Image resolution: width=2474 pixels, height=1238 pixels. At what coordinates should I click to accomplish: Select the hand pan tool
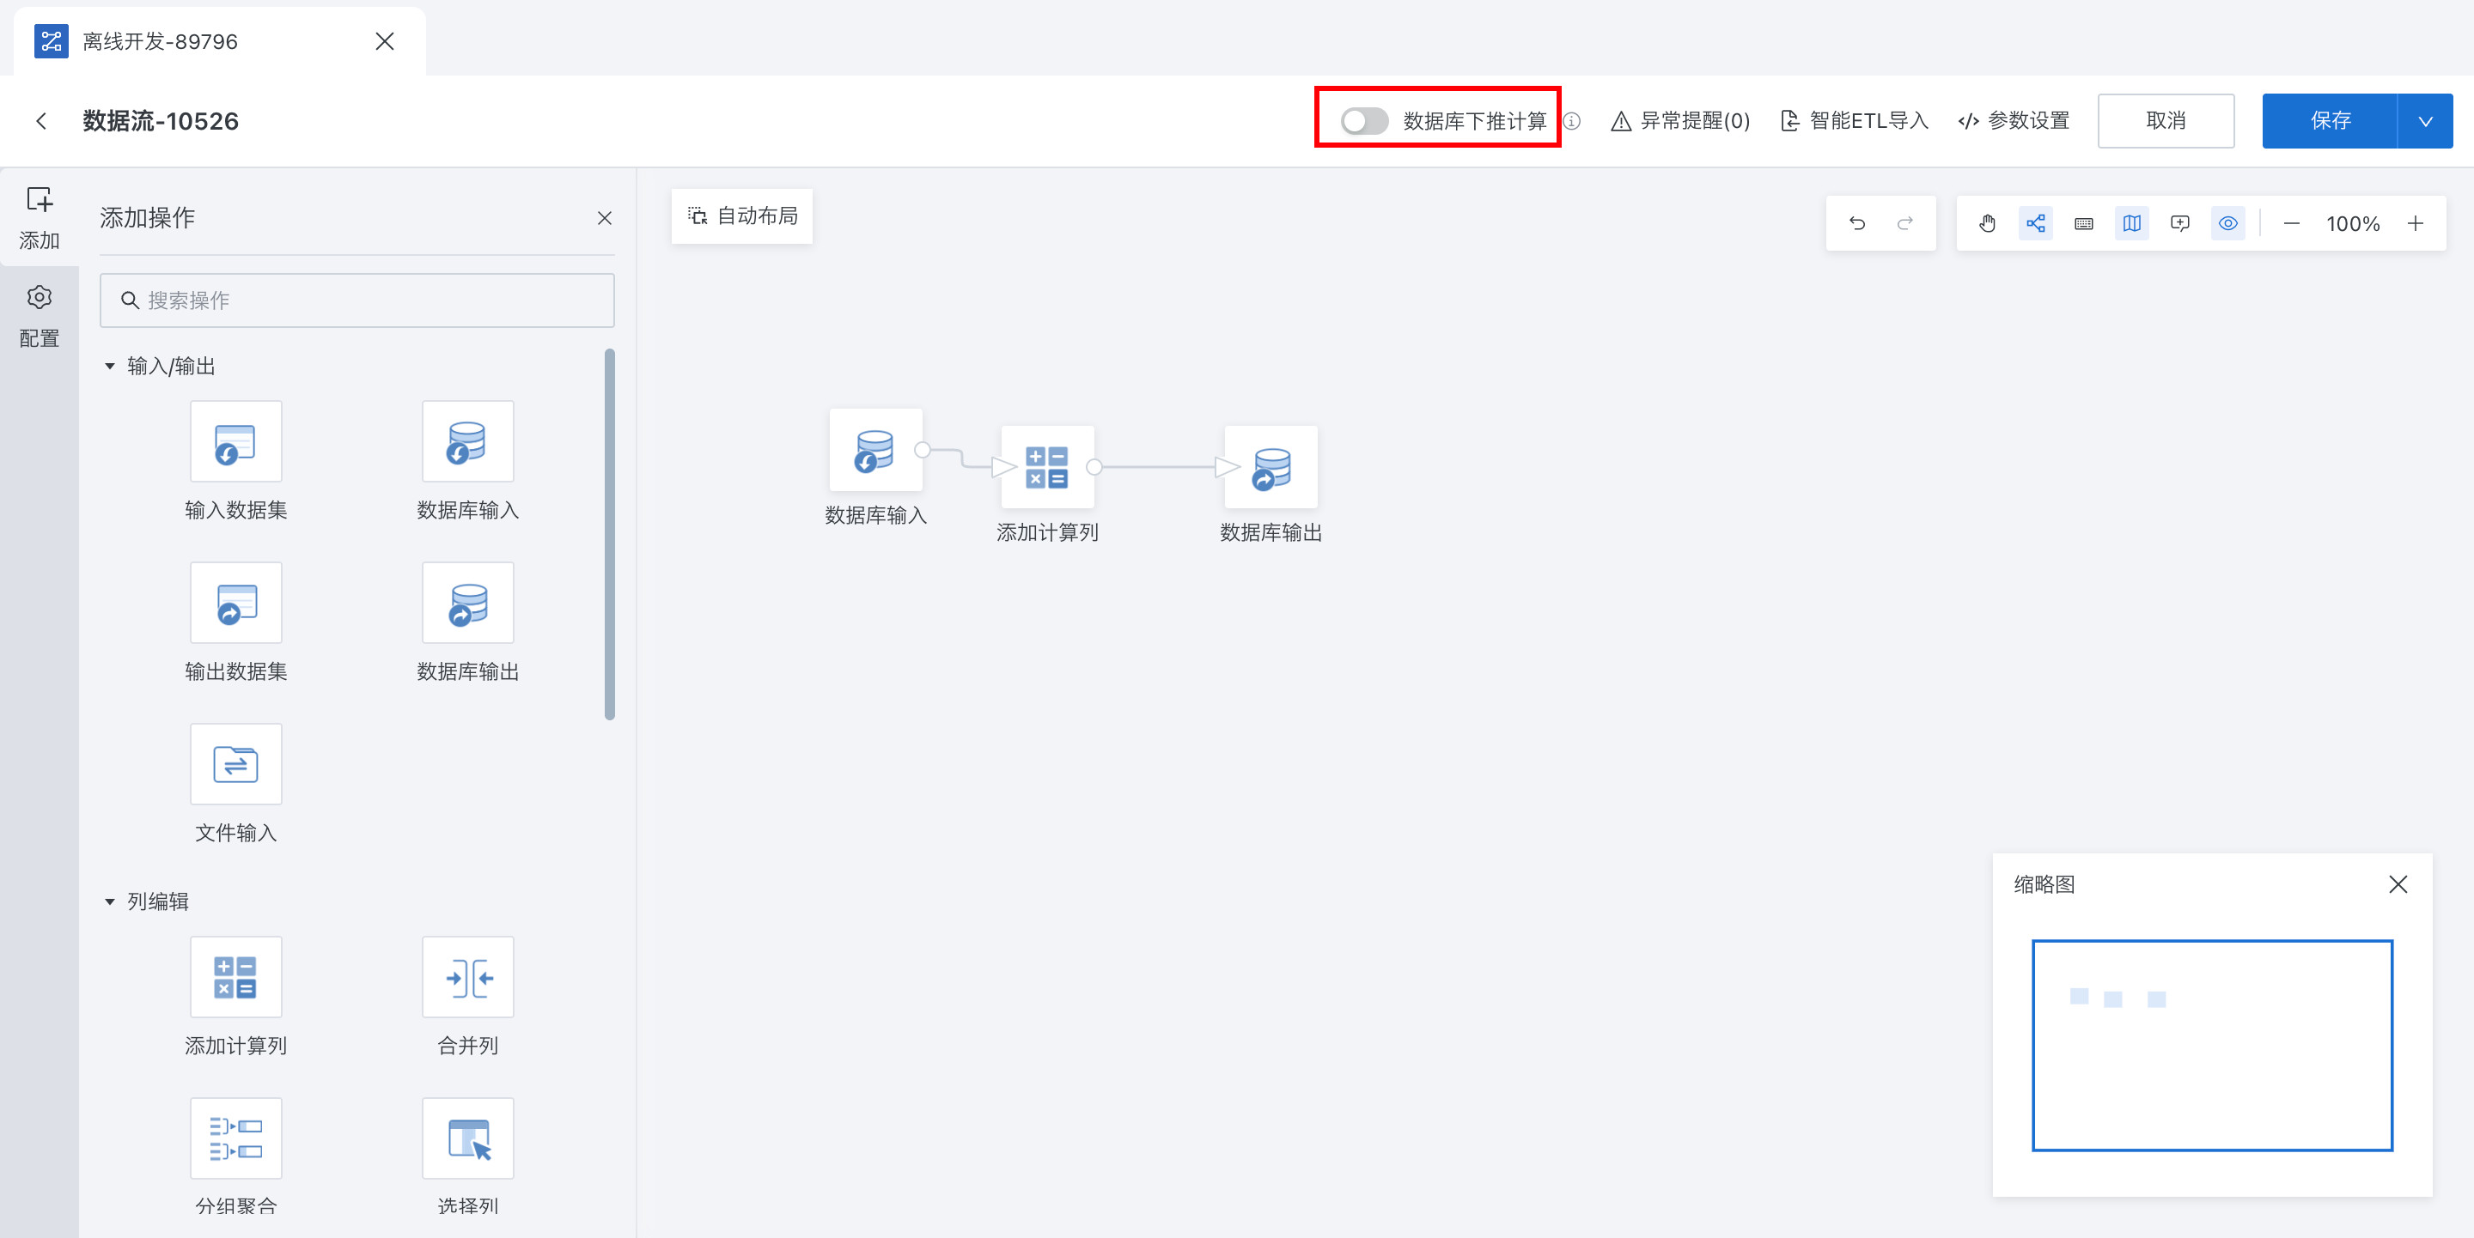click(1987, 223)
